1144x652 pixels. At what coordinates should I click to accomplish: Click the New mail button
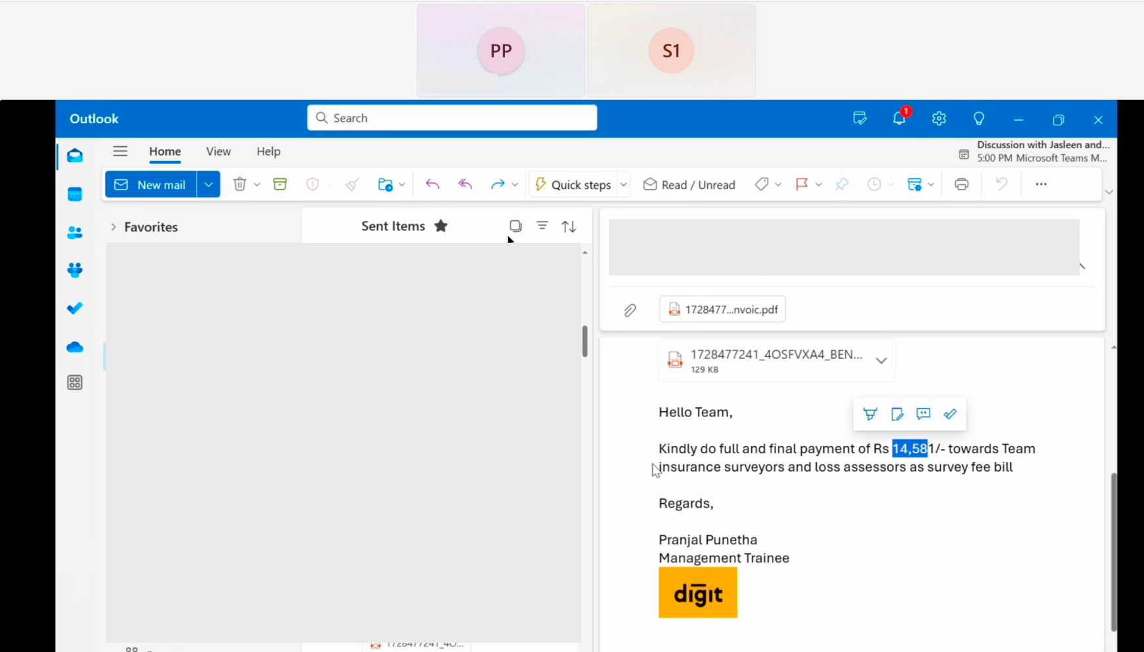151,184
